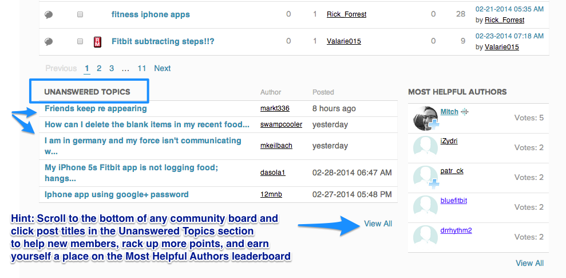
Task: Go to page 2 of topics
Action: point(99,68)
